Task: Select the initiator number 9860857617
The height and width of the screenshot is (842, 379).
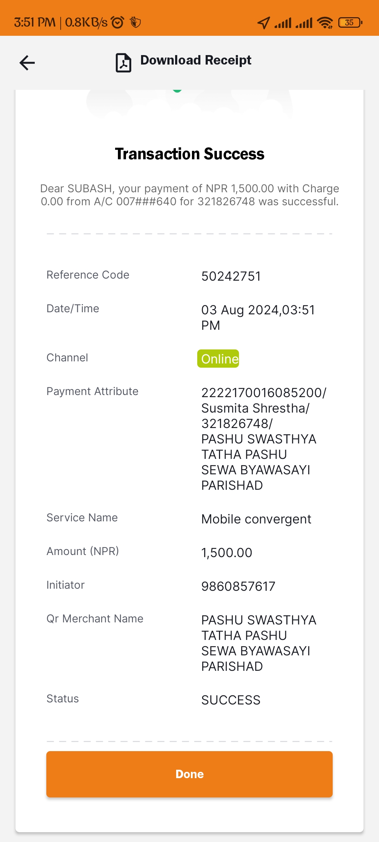Action: click(238, 586)
